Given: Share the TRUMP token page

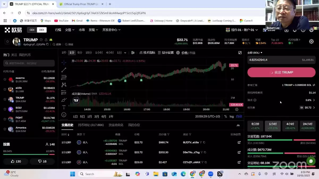Looking at the screenshot, I should pos(46,40).
